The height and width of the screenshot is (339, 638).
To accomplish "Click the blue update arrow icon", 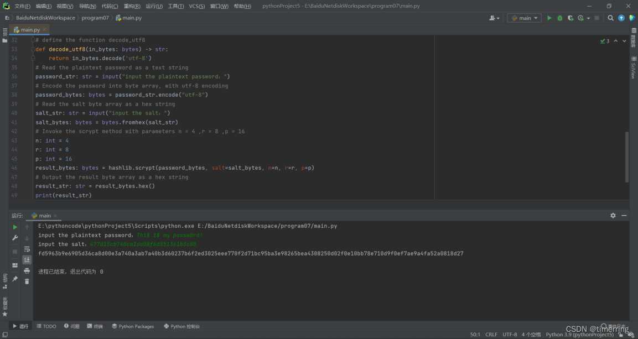I will [621, 18].
